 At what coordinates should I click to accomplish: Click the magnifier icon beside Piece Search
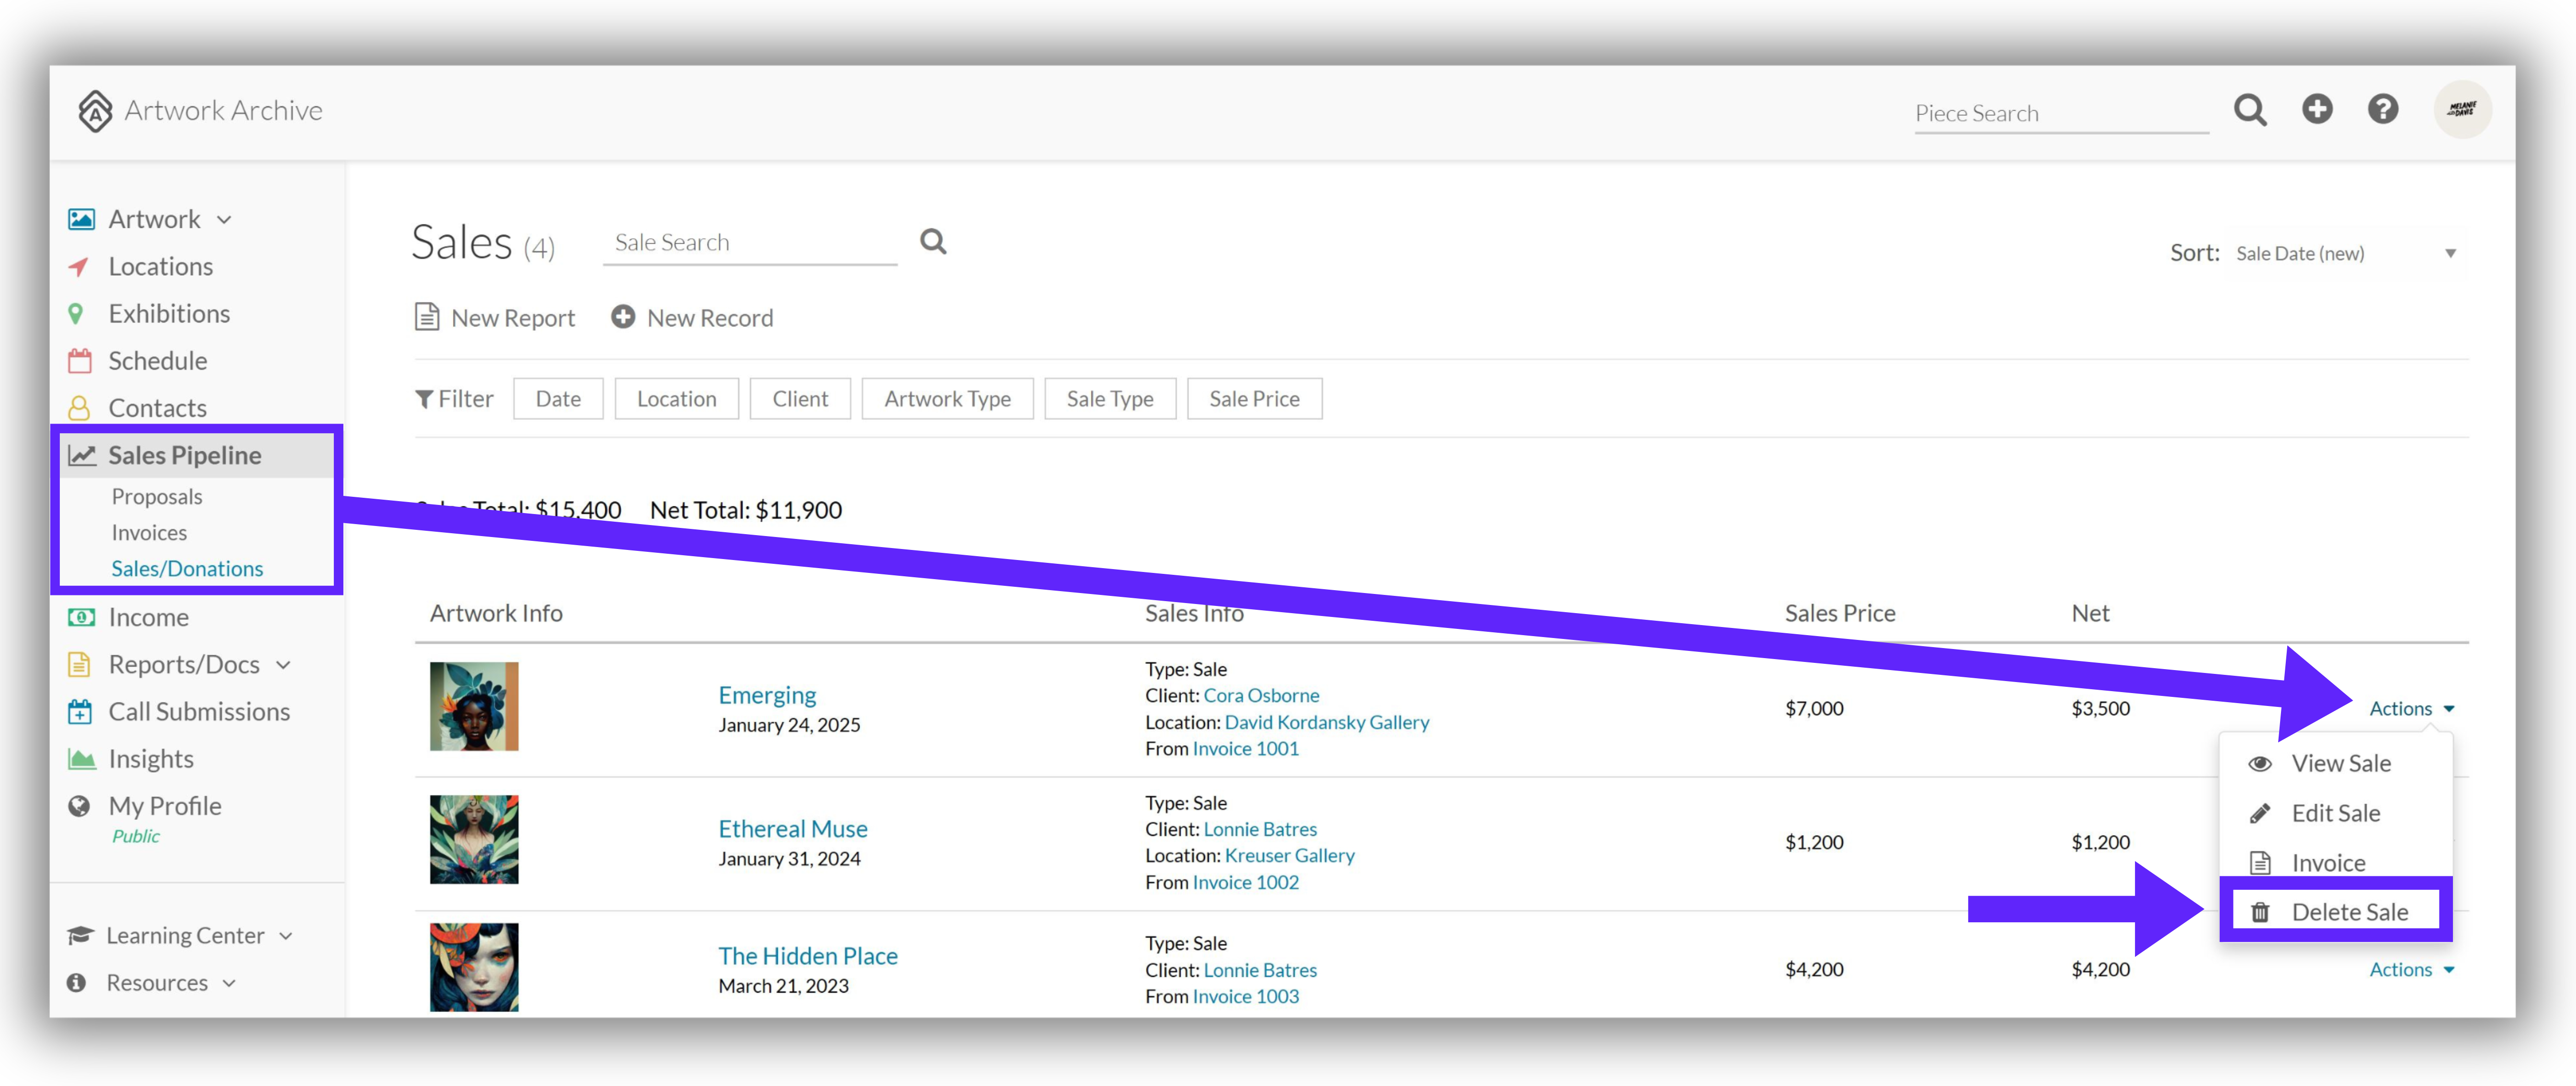2250,110
